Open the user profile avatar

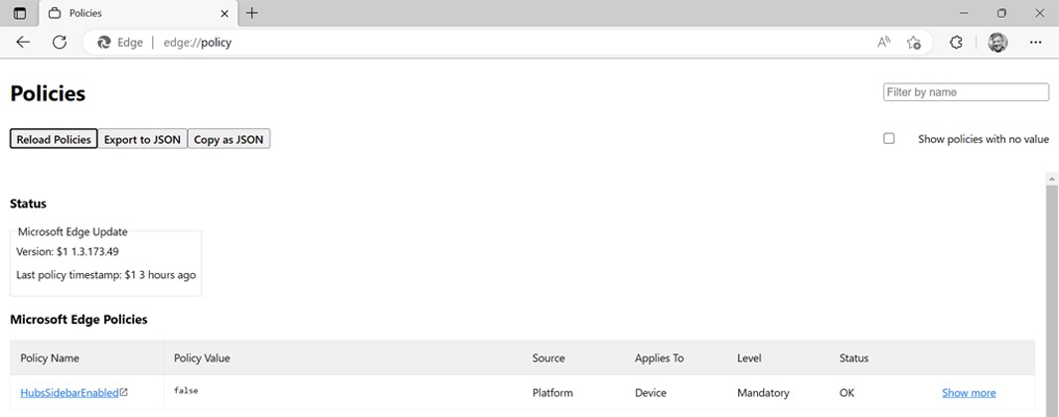click(998, 43)
